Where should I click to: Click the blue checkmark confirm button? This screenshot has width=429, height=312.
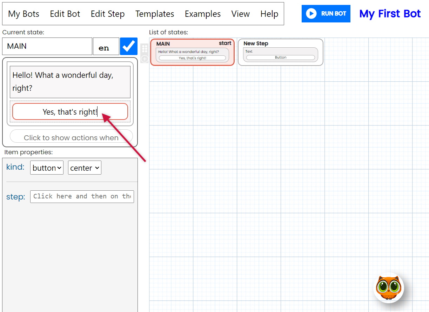pyautogui.click(x=128, y=46)
